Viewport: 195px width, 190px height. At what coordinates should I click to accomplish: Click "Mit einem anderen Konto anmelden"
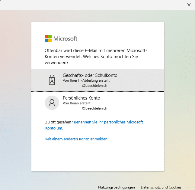tap(76, 139)
